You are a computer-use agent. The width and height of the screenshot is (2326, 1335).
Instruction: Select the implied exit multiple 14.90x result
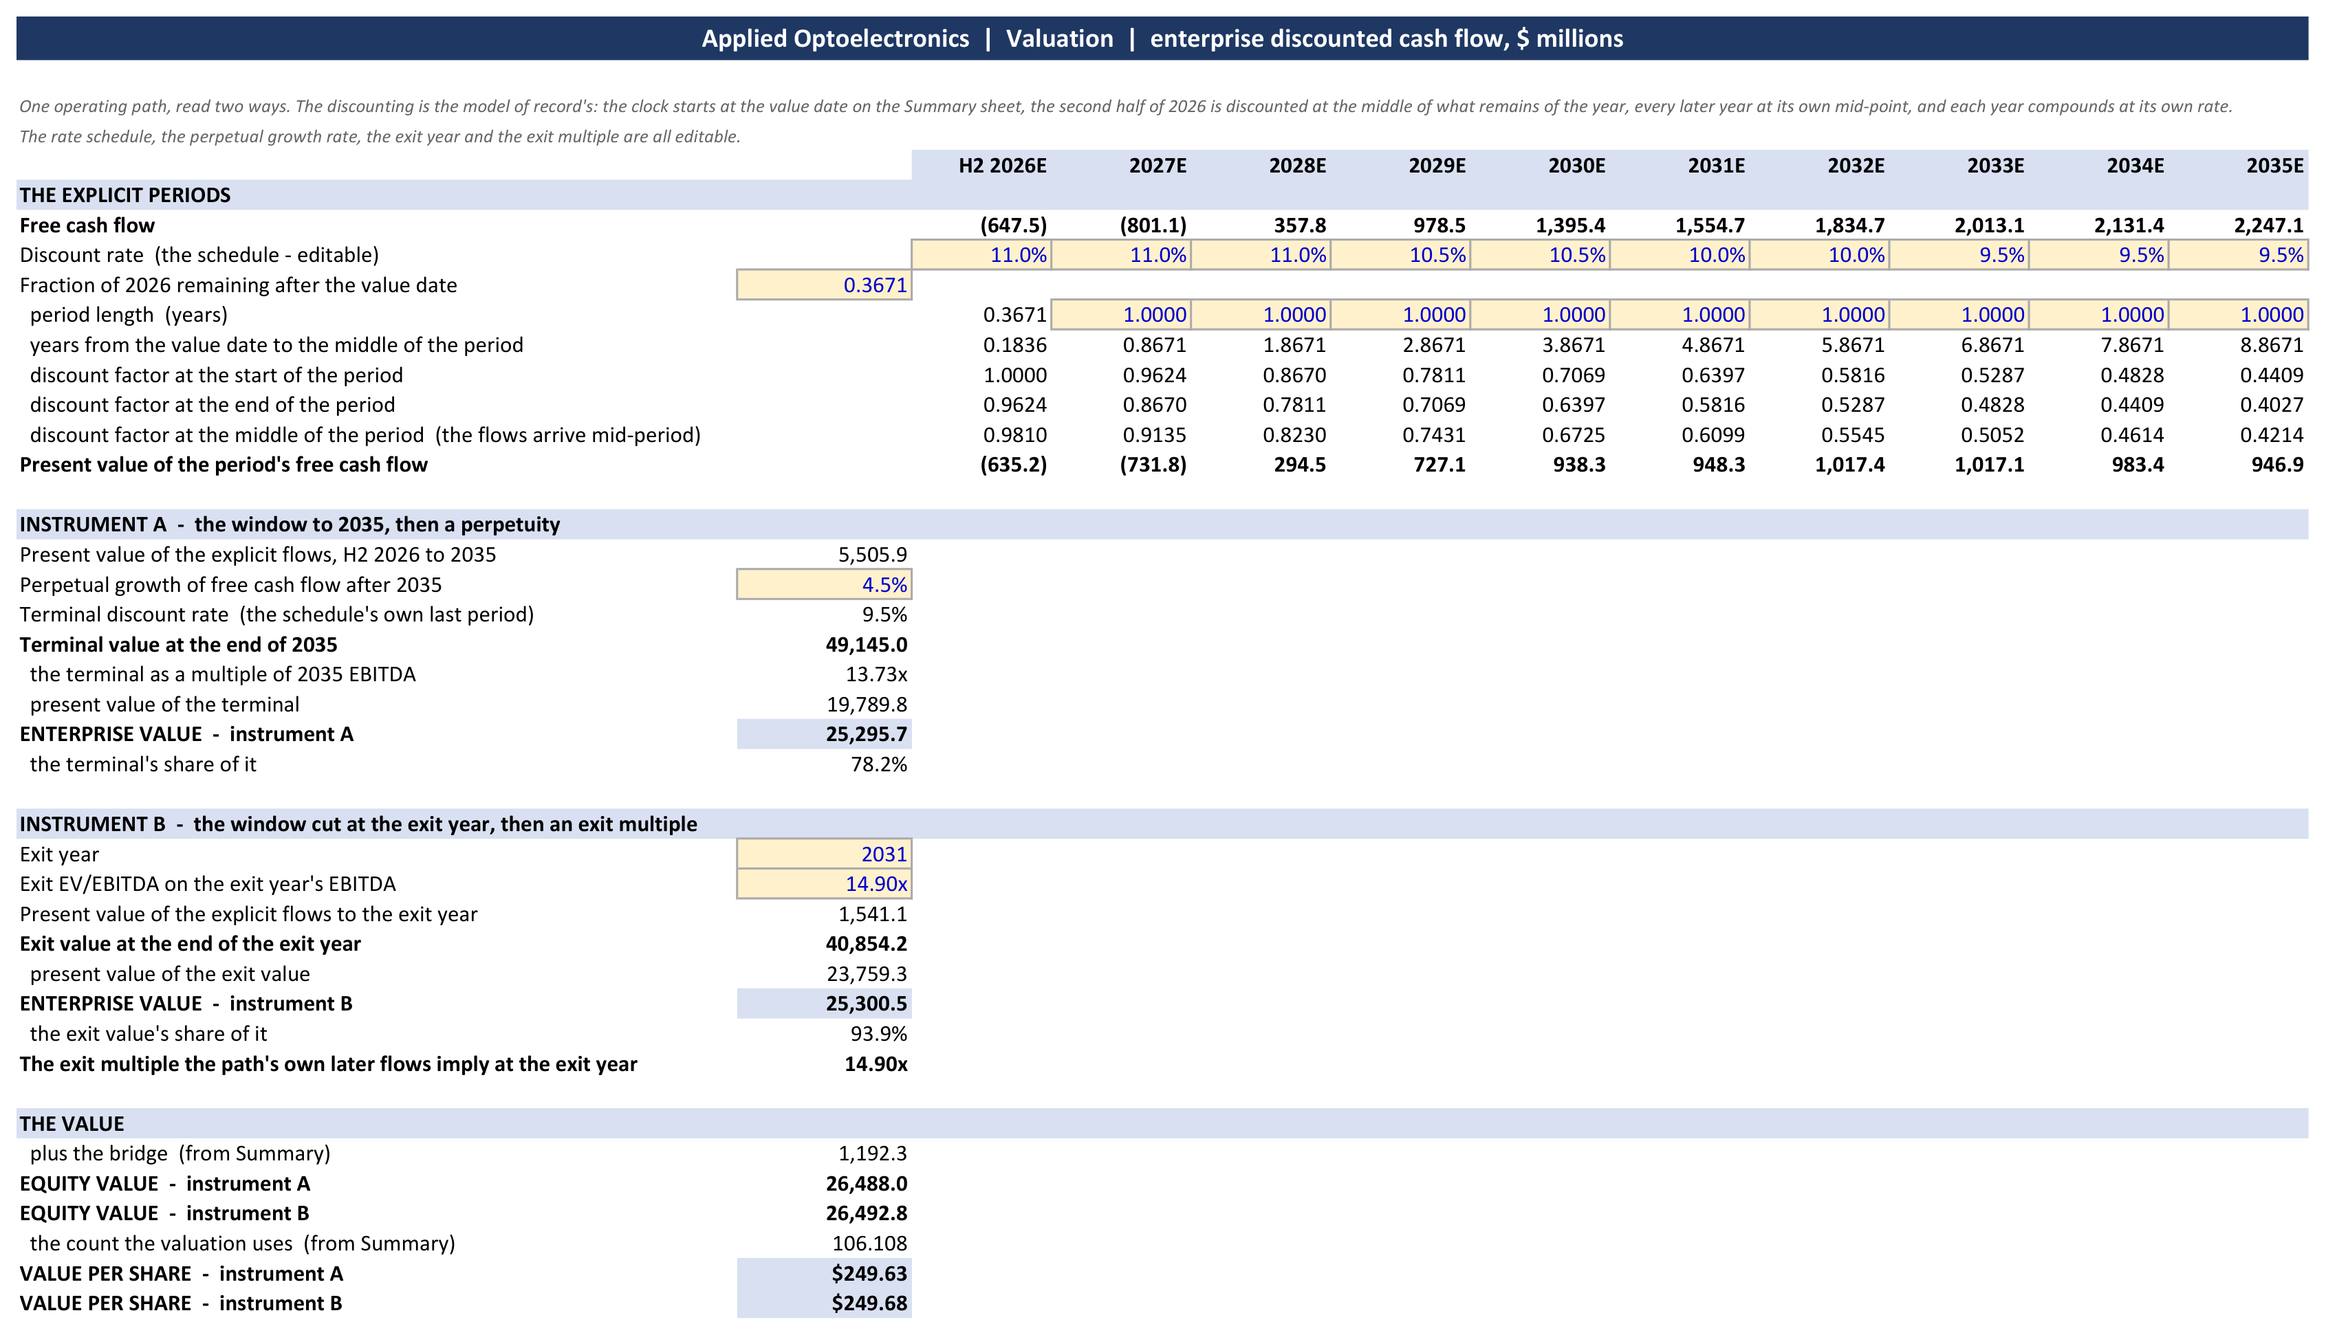click(876, 1065)
